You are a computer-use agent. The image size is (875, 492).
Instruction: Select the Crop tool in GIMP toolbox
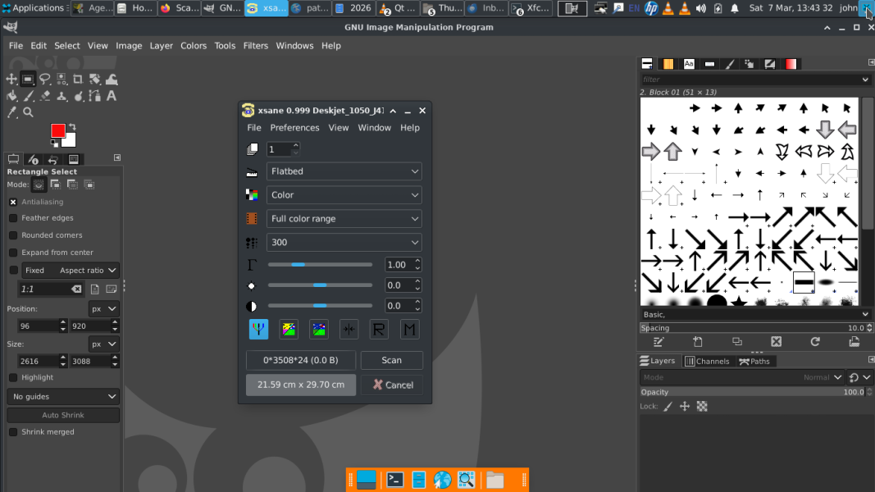pos(78,80)
